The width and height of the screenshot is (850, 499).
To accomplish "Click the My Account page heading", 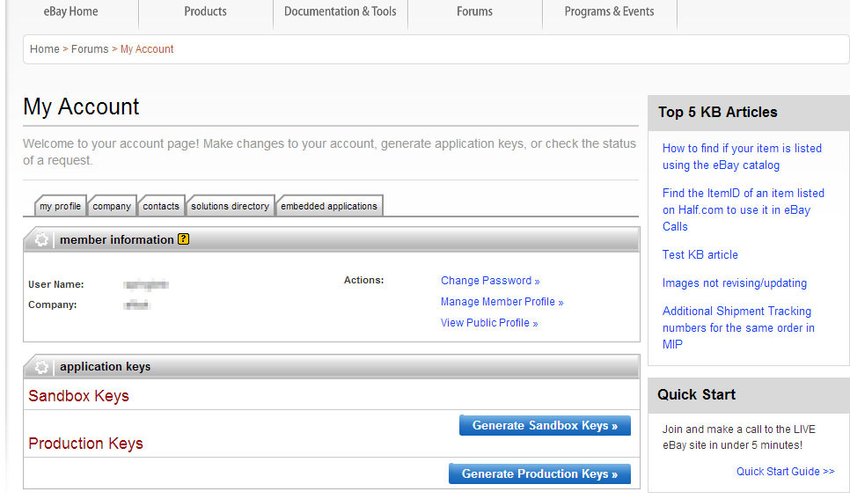I will [x=81, y=106].
